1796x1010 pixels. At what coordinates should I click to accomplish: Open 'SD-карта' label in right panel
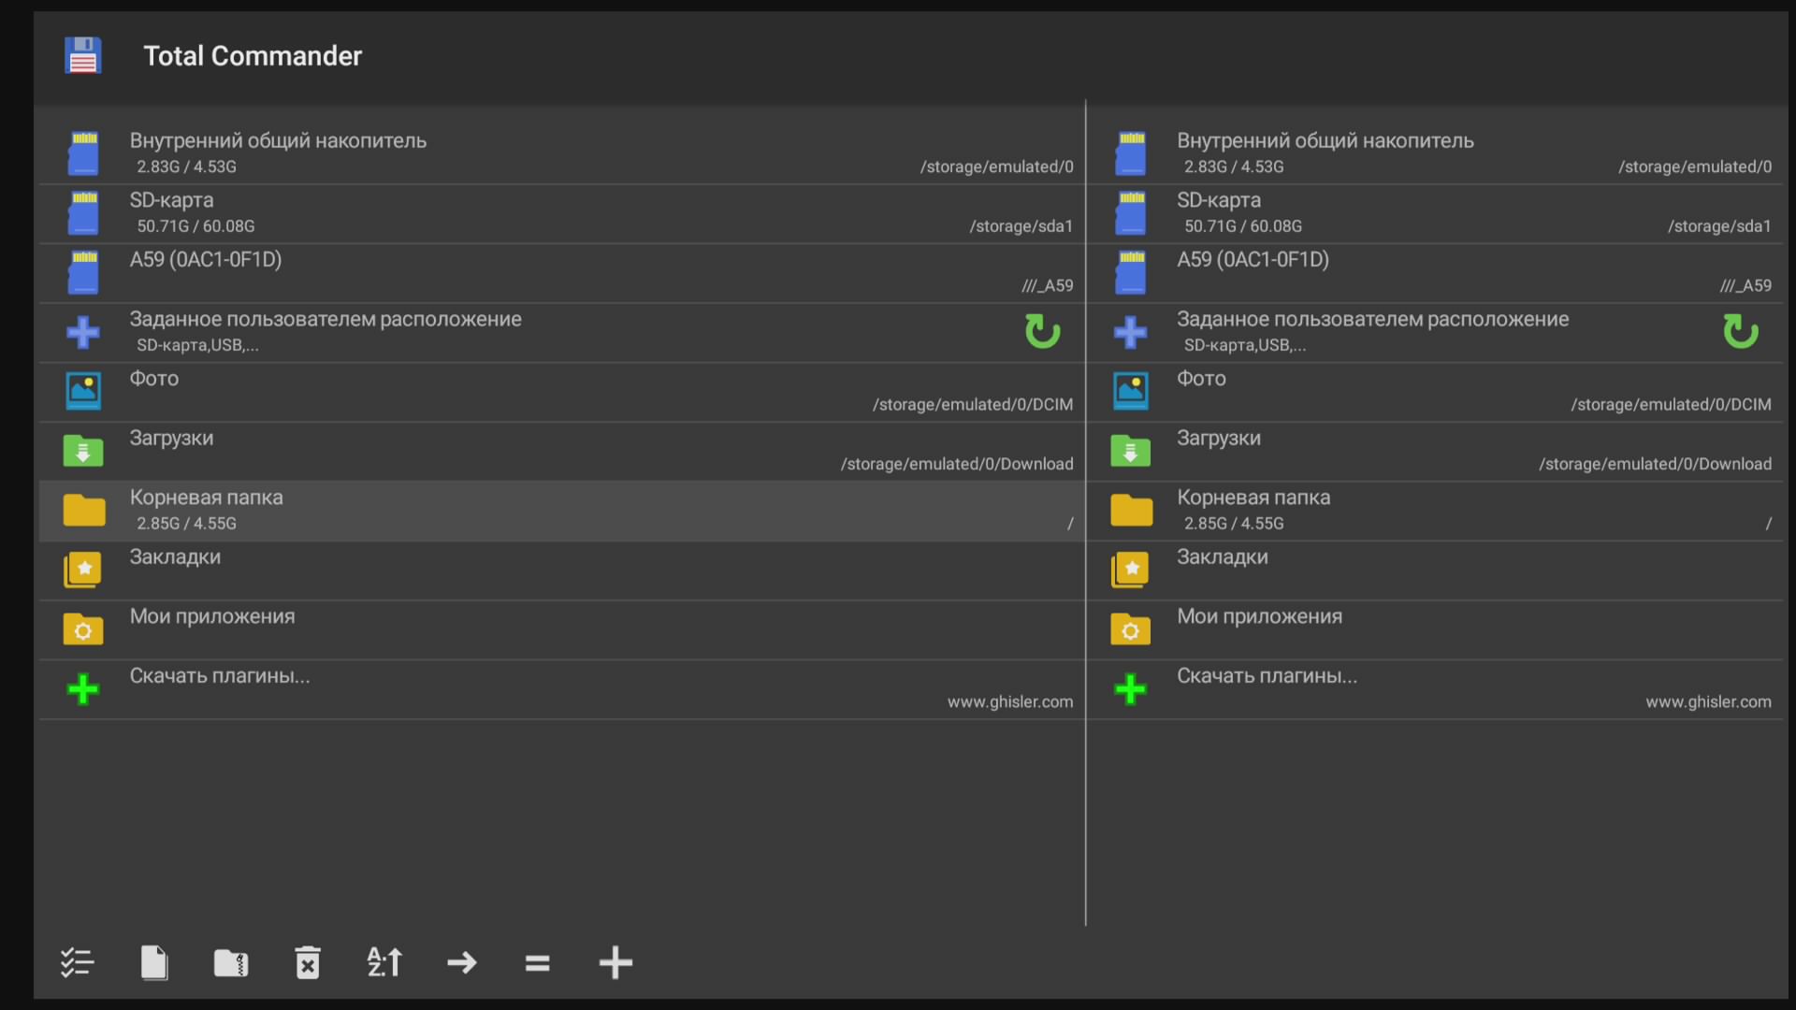1219,200
